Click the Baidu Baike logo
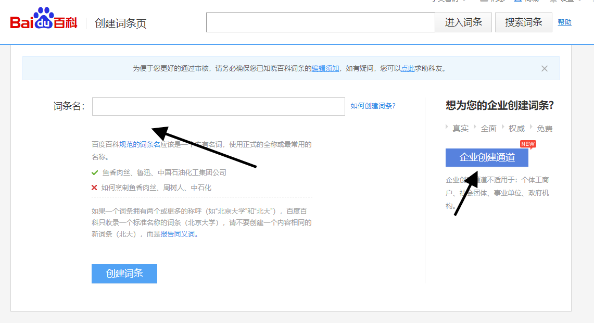 (x=44, y=19)
